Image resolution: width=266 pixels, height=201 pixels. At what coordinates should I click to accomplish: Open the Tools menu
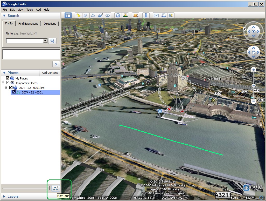[30, 10]
